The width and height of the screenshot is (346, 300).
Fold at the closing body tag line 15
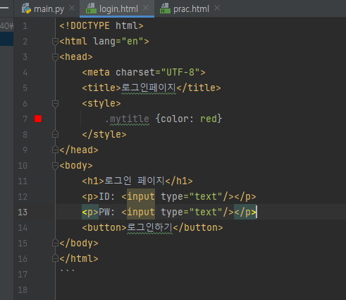point(55,243)
